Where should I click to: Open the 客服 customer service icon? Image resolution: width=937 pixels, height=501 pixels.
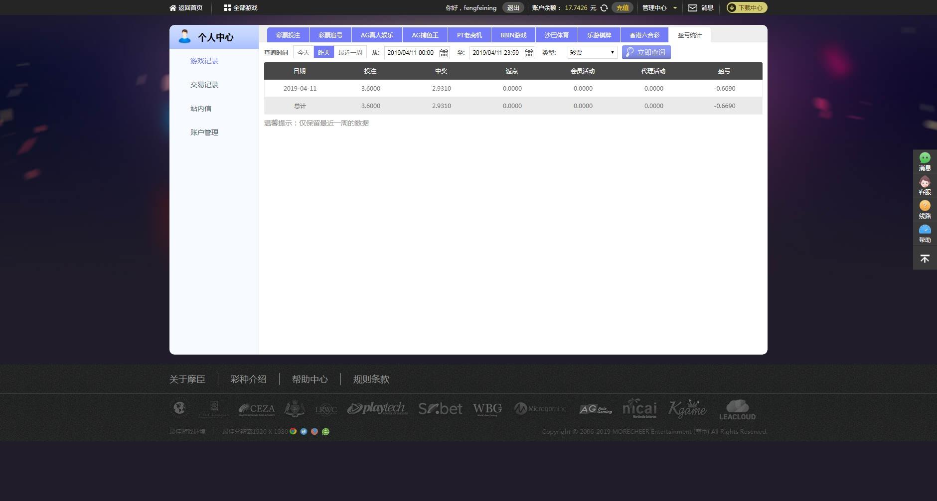(x=925, y=182)
